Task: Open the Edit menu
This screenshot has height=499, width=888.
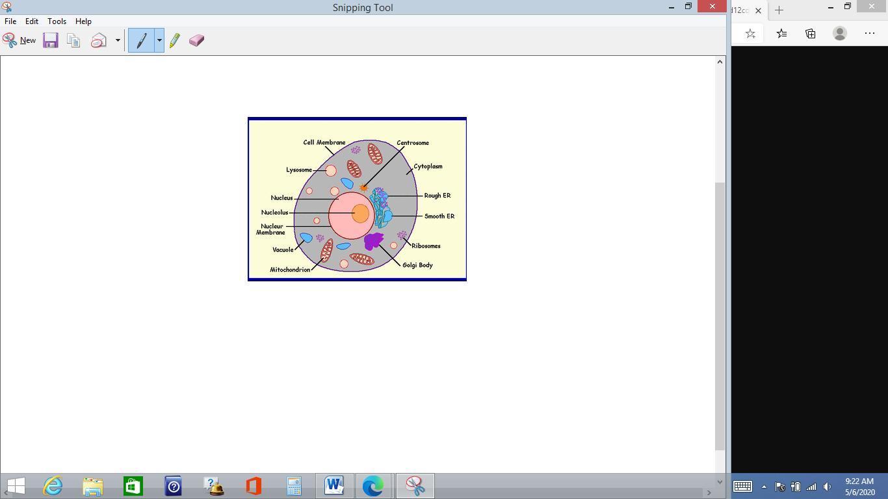Action: tap(32, 21)
